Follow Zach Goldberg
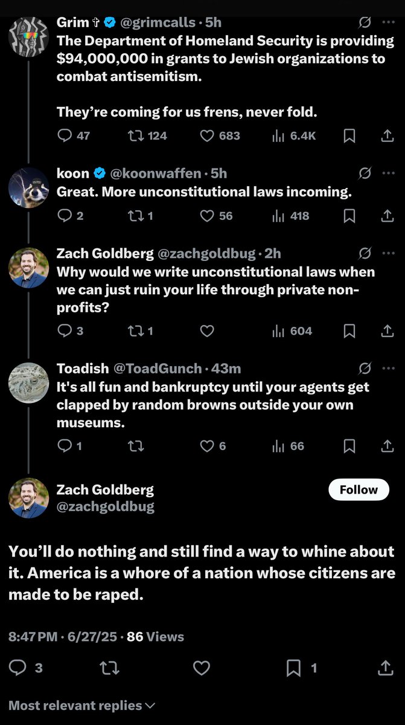 359,490
